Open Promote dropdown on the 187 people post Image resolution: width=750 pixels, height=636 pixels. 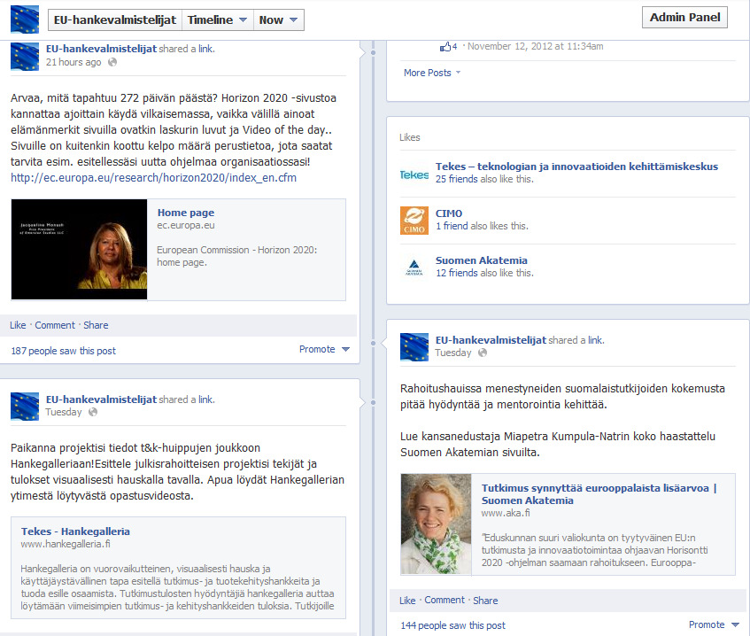coord(324,349)
